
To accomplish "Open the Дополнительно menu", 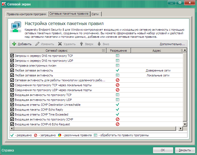I will point(172,44).
